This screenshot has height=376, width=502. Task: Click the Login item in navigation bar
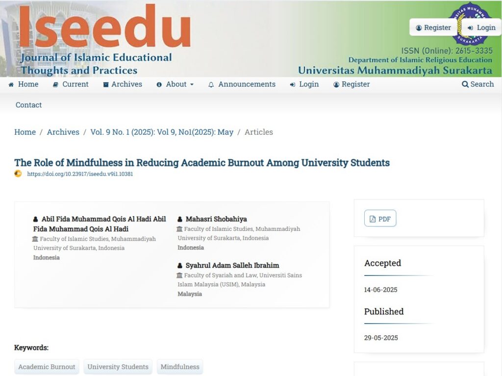coord(304,84)
